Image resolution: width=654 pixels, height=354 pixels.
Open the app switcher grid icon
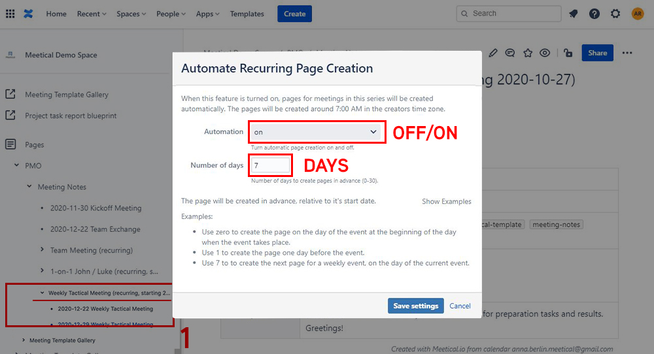point(10,14)
